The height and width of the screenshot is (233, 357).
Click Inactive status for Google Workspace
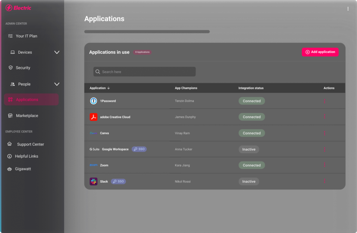249,149
